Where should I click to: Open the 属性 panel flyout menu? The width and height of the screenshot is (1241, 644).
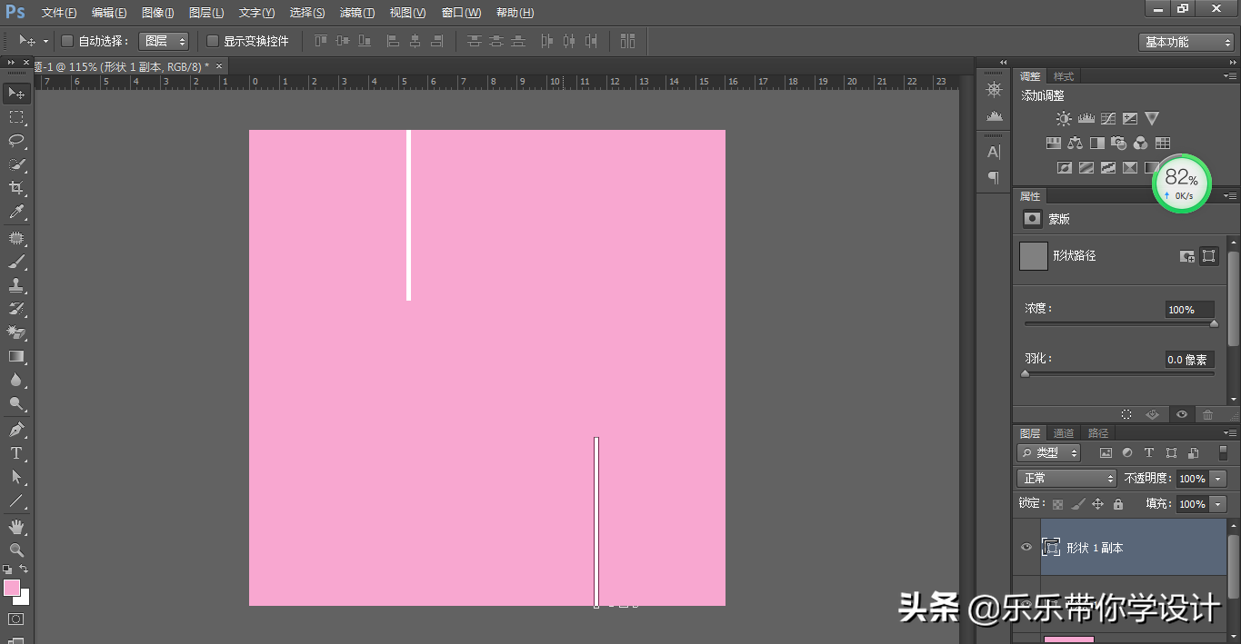click(x=1230, y=196)
